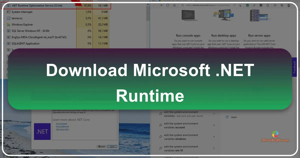Screen dimensions: 300x158
Task: Expand the 'variables account' search suggestion
Action: pos(214,125)
